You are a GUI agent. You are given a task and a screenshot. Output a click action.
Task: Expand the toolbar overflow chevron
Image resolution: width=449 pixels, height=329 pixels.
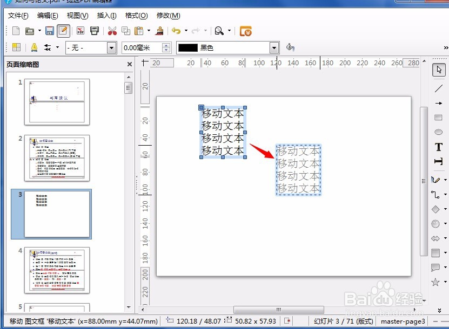(446, 48)
